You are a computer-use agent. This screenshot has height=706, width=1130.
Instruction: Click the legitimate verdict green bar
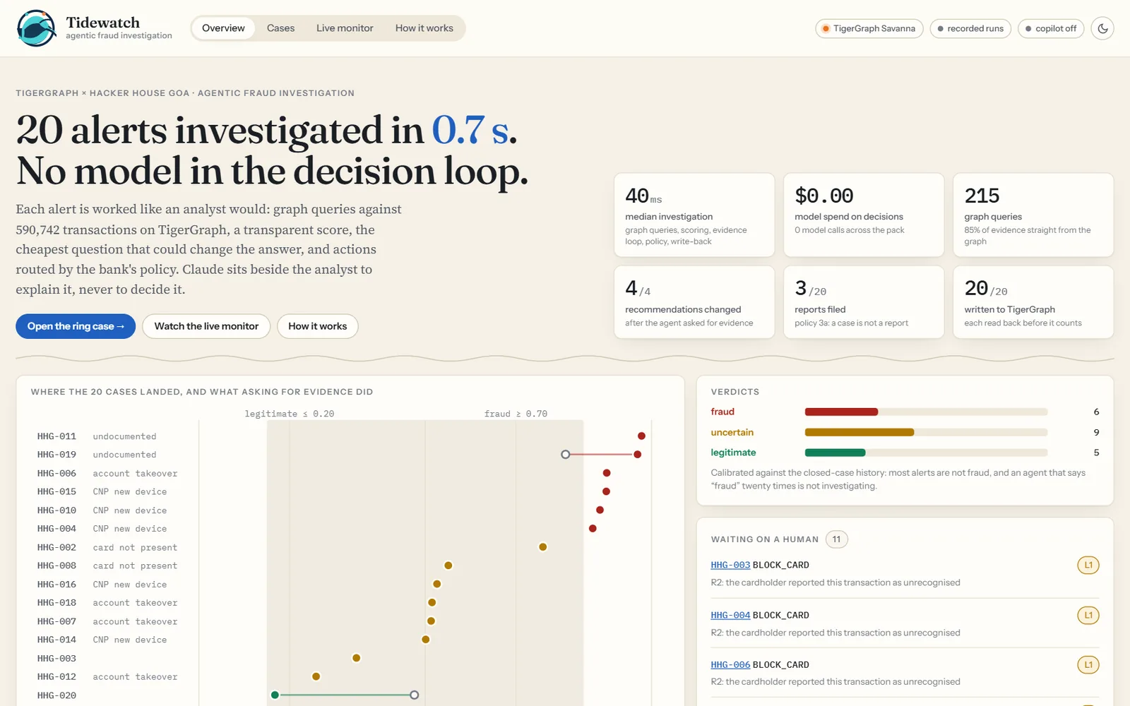coord(835,453)
